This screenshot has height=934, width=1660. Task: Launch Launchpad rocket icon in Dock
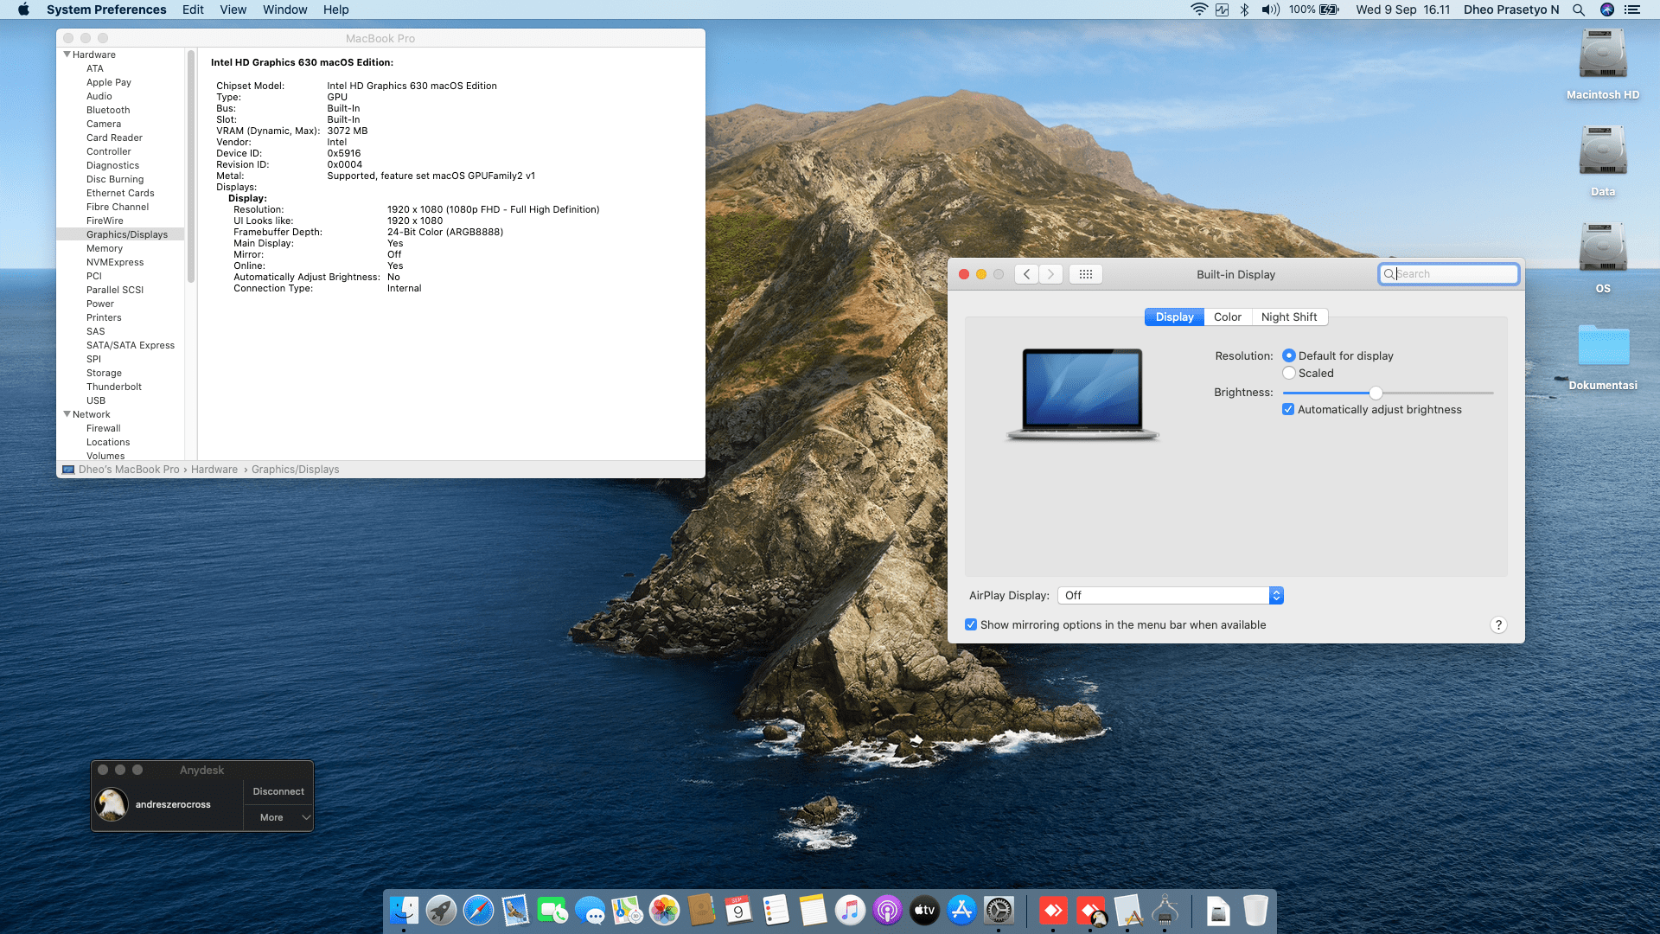(441, 910)
